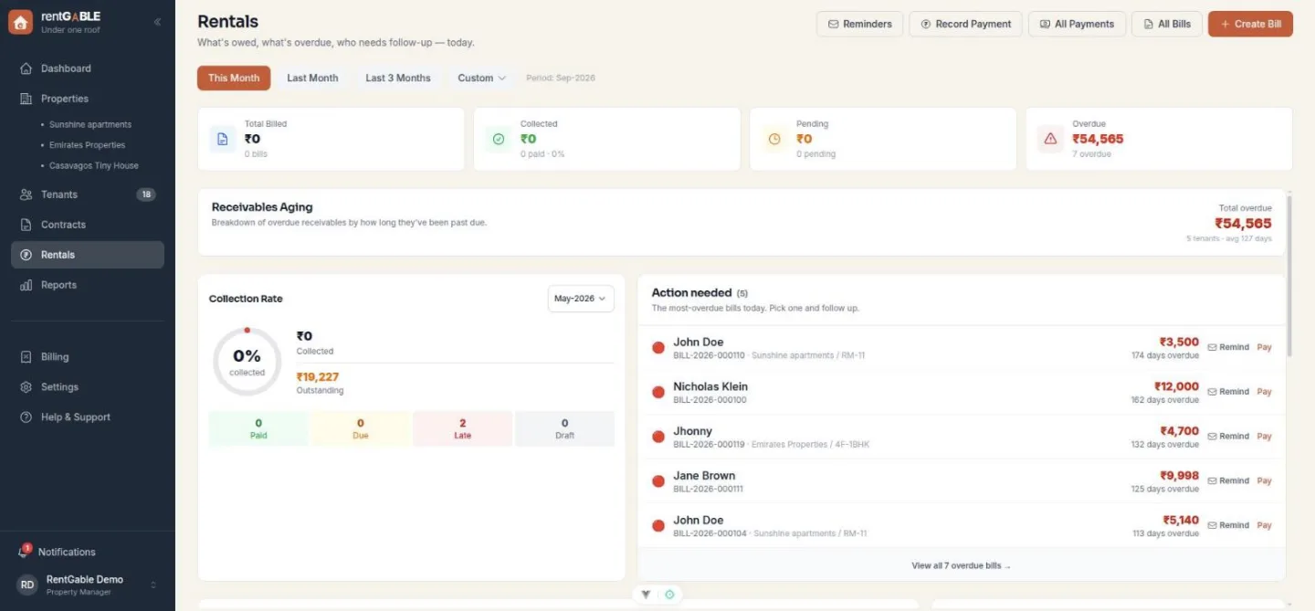Click the Properties building icon
1315x611 pixels.
point(26,99)
